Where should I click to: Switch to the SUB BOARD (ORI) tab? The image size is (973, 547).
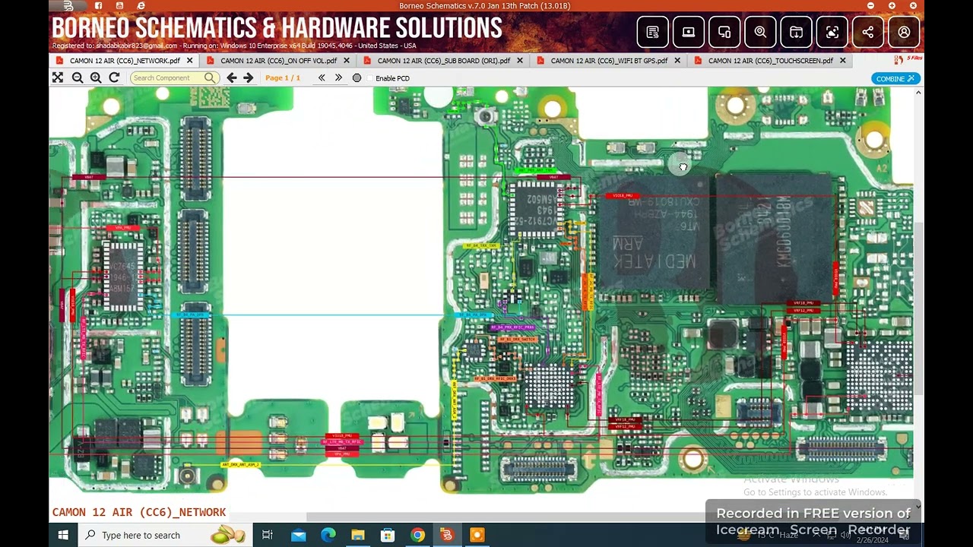tap(444, 61)
